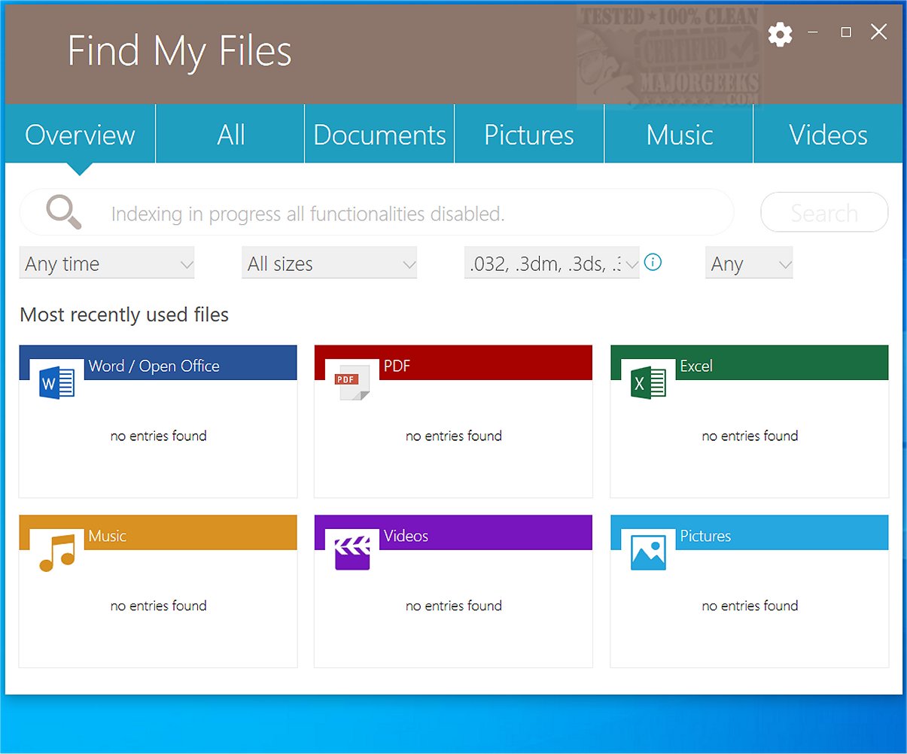The width and height of the screenshot is (907, 754).
Task: Expand the All sizes dropdown
Action: click(329, 263)
